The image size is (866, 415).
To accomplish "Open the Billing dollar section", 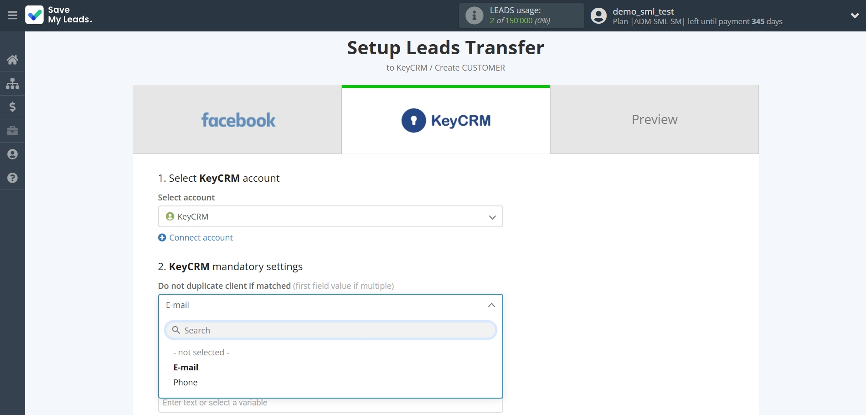I will pos(12,107).
